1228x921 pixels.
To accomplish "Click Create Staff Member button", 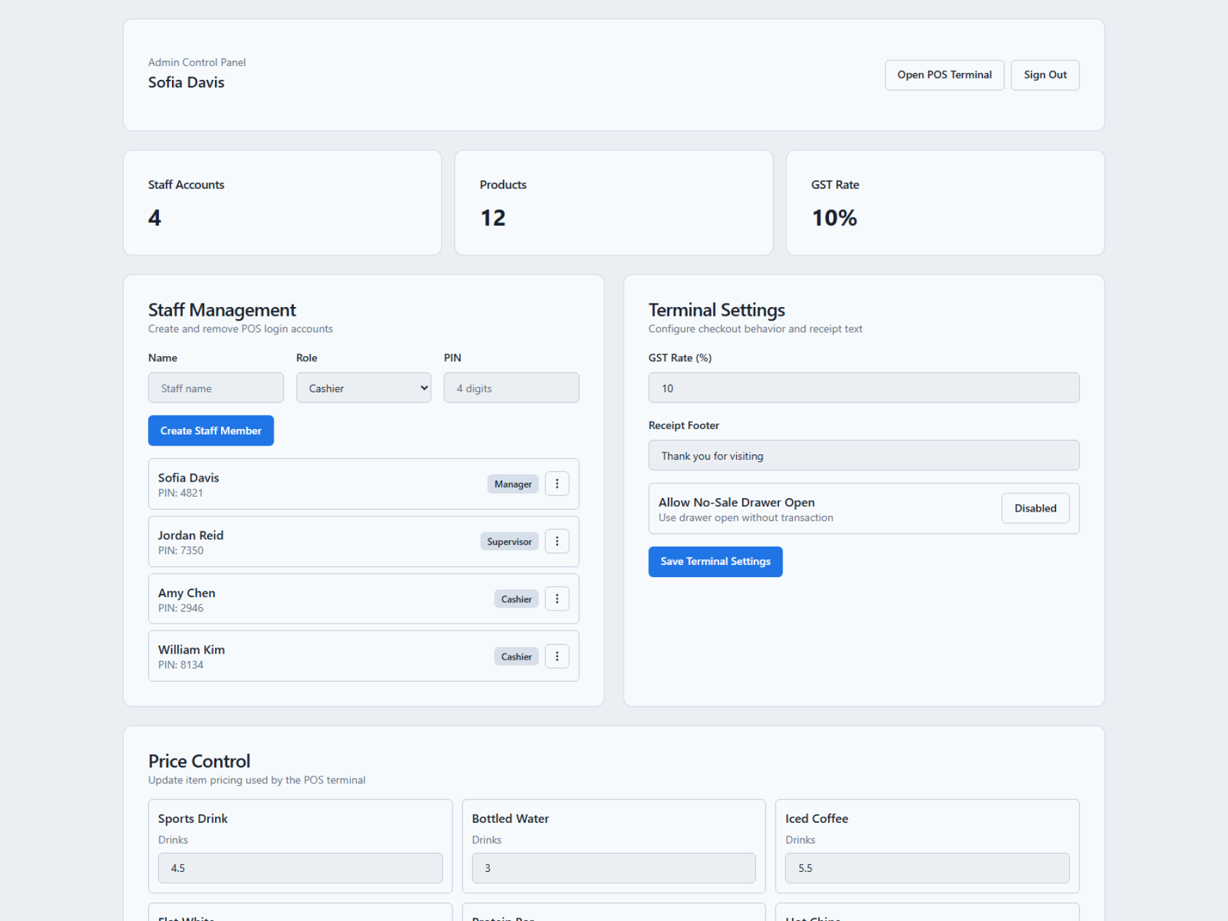I will (211, 430).
